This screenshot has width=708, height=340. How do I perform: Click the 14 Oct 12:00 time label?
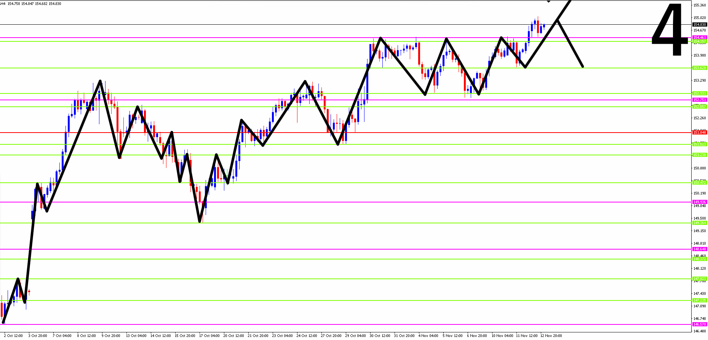160,336
